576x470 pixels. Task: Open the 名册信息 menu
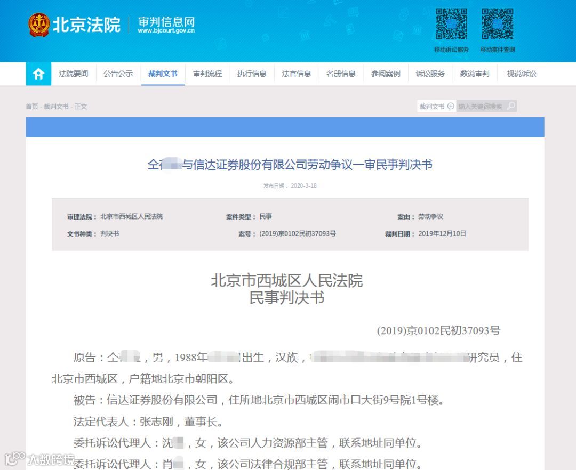(x=341, y=74)
